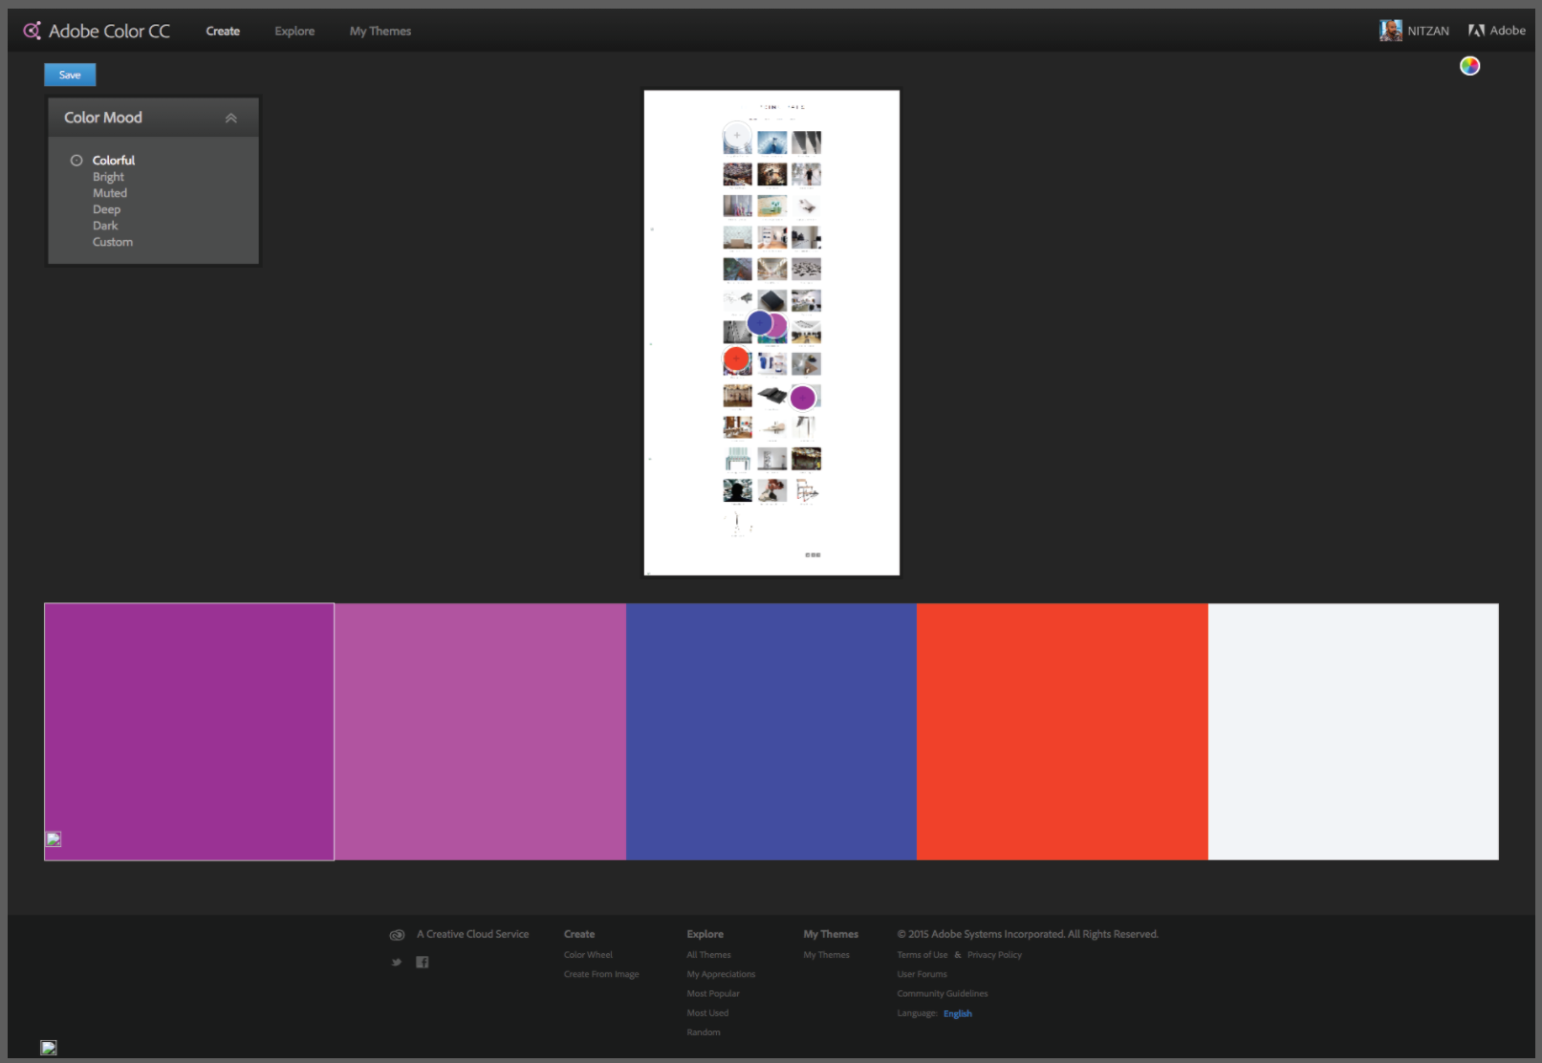Screen dimensions: 1542x1063
Task: Click the Adobe logo in the header
Action: 1497,31
